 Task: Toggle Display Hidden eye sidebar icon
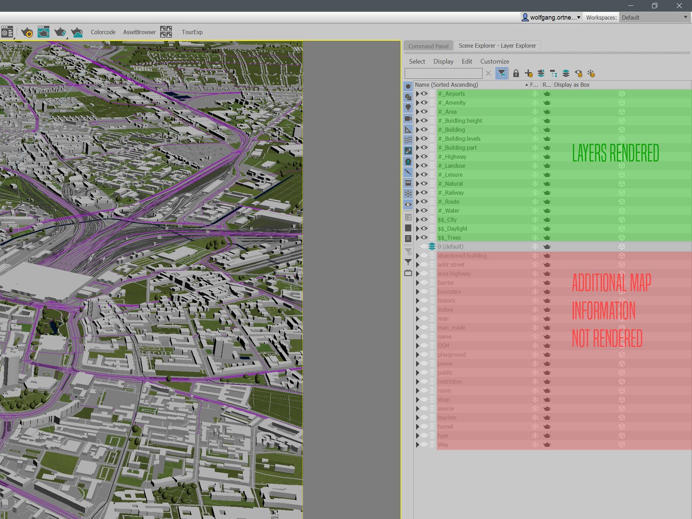point(408,204)
